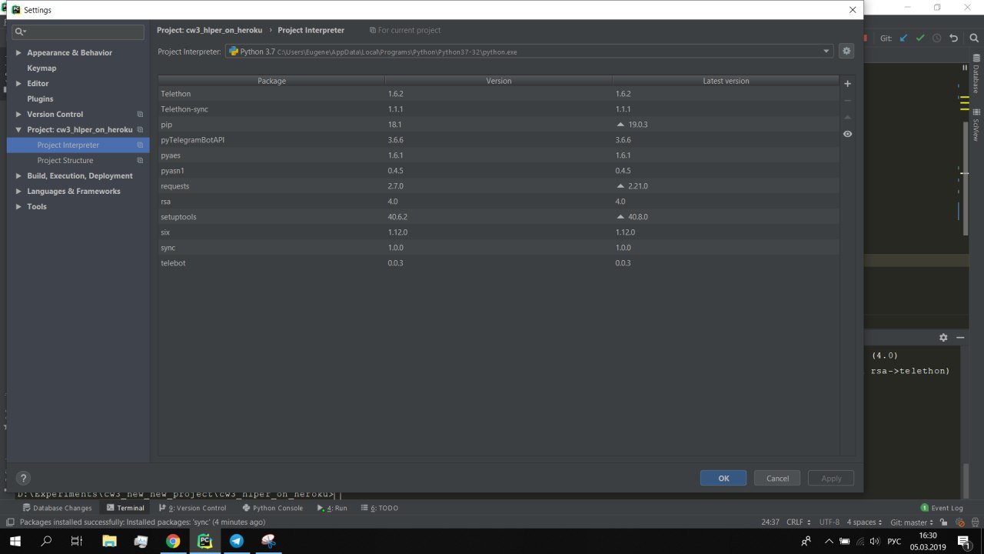Click the Apply button
This screenshot has width=984, height=554.
(831, 478)
